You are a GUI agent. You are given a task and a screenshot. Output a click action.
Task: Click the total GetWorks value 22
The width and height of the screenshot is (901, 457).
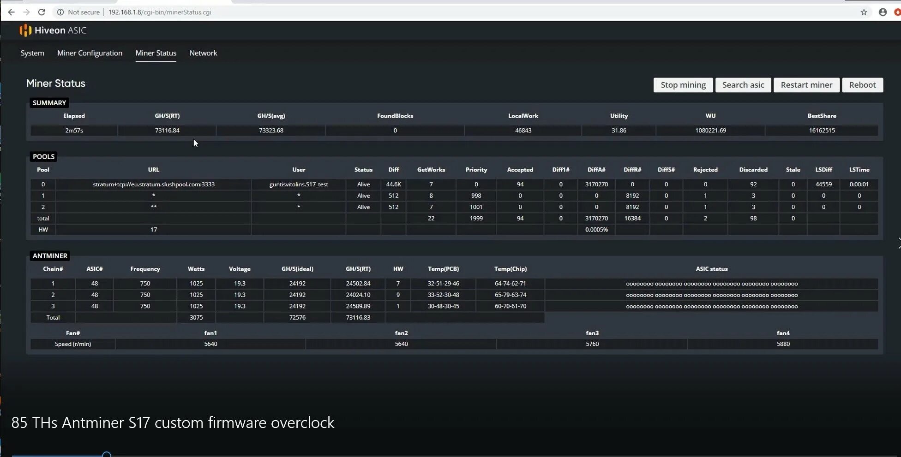point(431,218)
